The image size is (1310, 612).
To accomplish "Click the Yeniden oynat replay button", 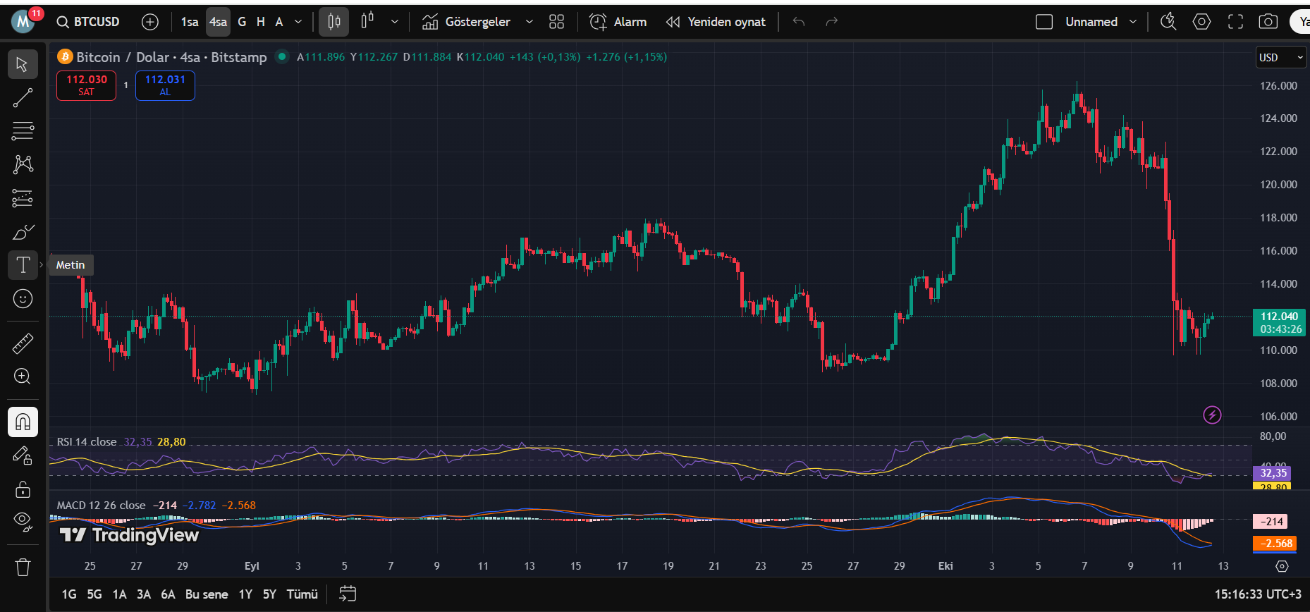I will point(716,22).
